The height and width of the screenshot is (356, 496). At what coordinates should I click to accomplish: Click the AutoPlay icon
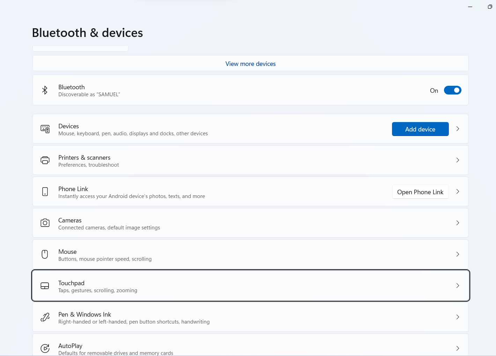click(45, 348)
